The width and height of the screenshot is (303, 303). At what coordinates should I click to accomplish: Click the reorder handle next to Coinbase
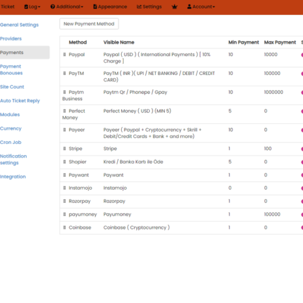65,227
